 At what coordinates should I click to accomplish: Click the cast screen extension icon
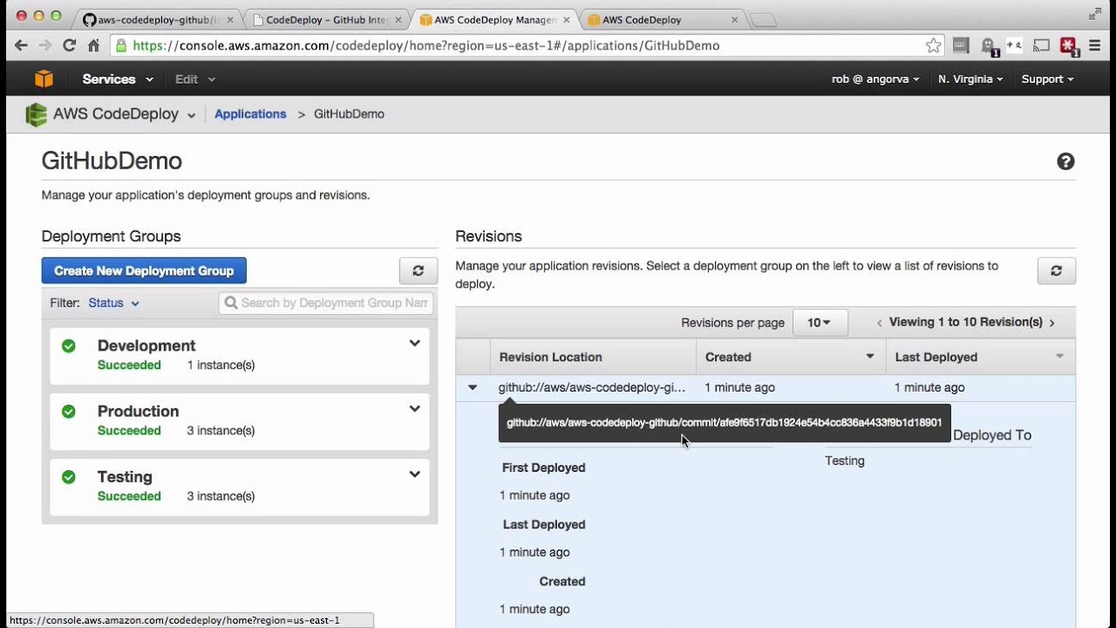pos(1041,45)
